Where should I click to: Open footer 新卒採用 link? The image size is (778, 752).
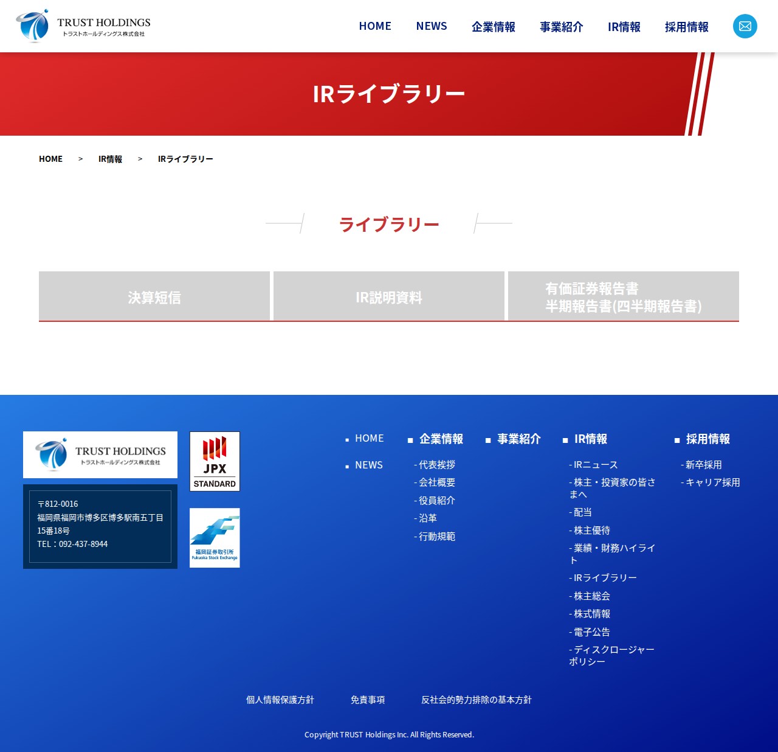pos(701,465)
